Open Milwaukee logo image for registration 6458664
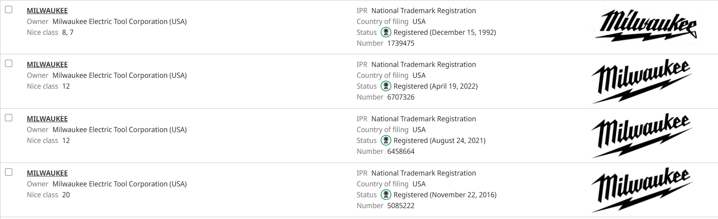 tap(642, 135)
